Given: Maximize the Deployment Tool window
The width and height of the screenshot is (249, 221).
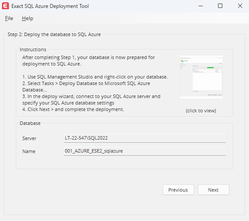Looking at the screenshot, I should [x=220, y=6].
